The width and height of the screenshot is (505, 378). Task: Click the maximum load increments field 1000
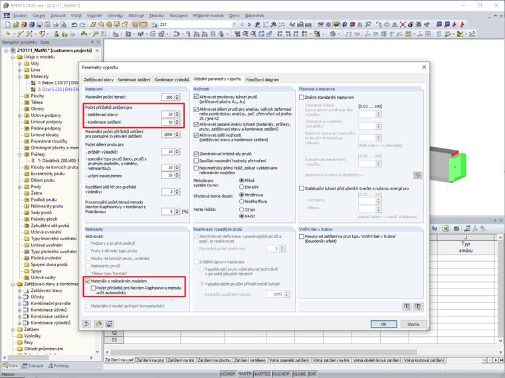(x=168, y=135)
